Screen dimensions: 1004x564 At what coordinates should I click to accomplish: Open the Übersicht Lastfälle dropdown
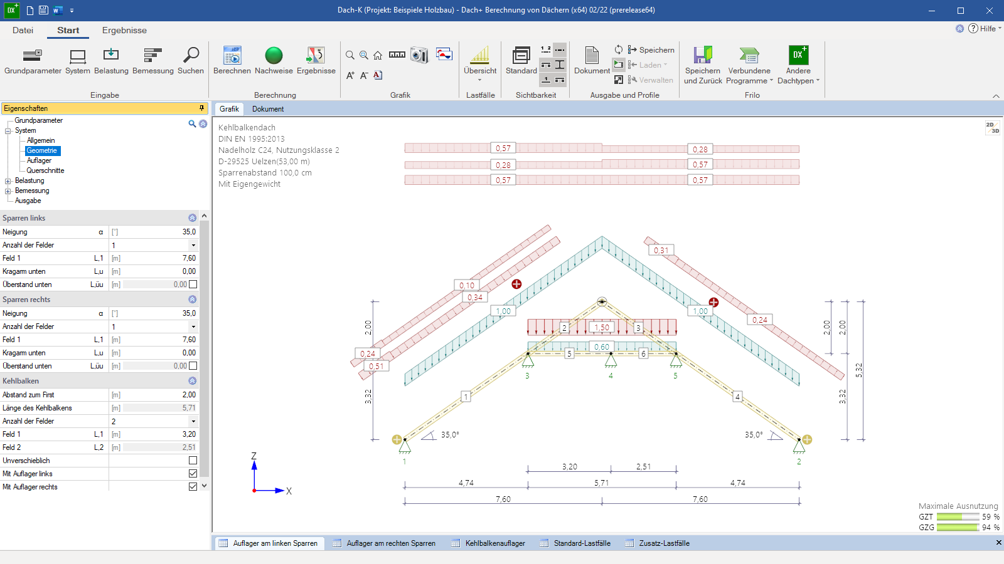click(480, 65)
